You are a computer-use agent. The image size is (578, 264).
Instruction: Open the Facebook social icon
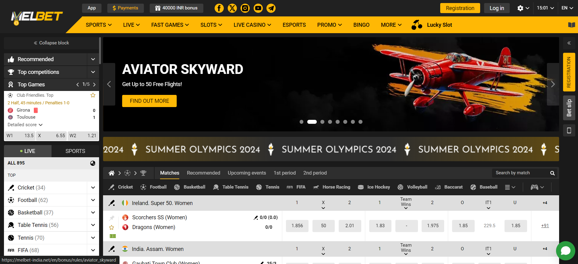tap(219, 8)
